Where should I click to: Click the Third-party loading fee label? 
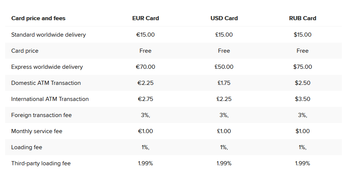click(41, 163)
